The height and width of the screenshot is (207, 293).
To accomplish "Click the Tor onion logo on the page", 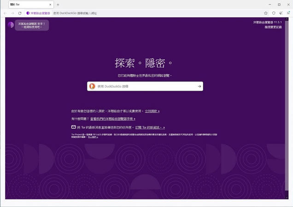I will click(11, 25).
